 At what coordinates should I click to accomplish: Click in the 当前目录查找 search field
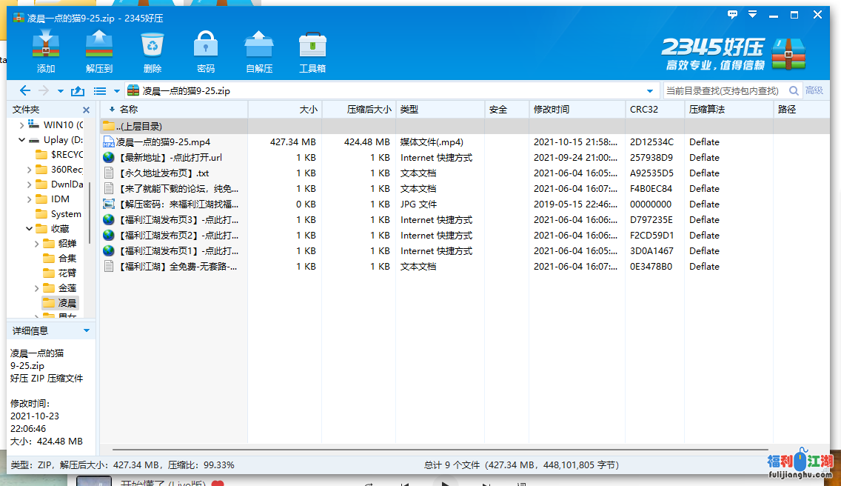coord(722,91)
